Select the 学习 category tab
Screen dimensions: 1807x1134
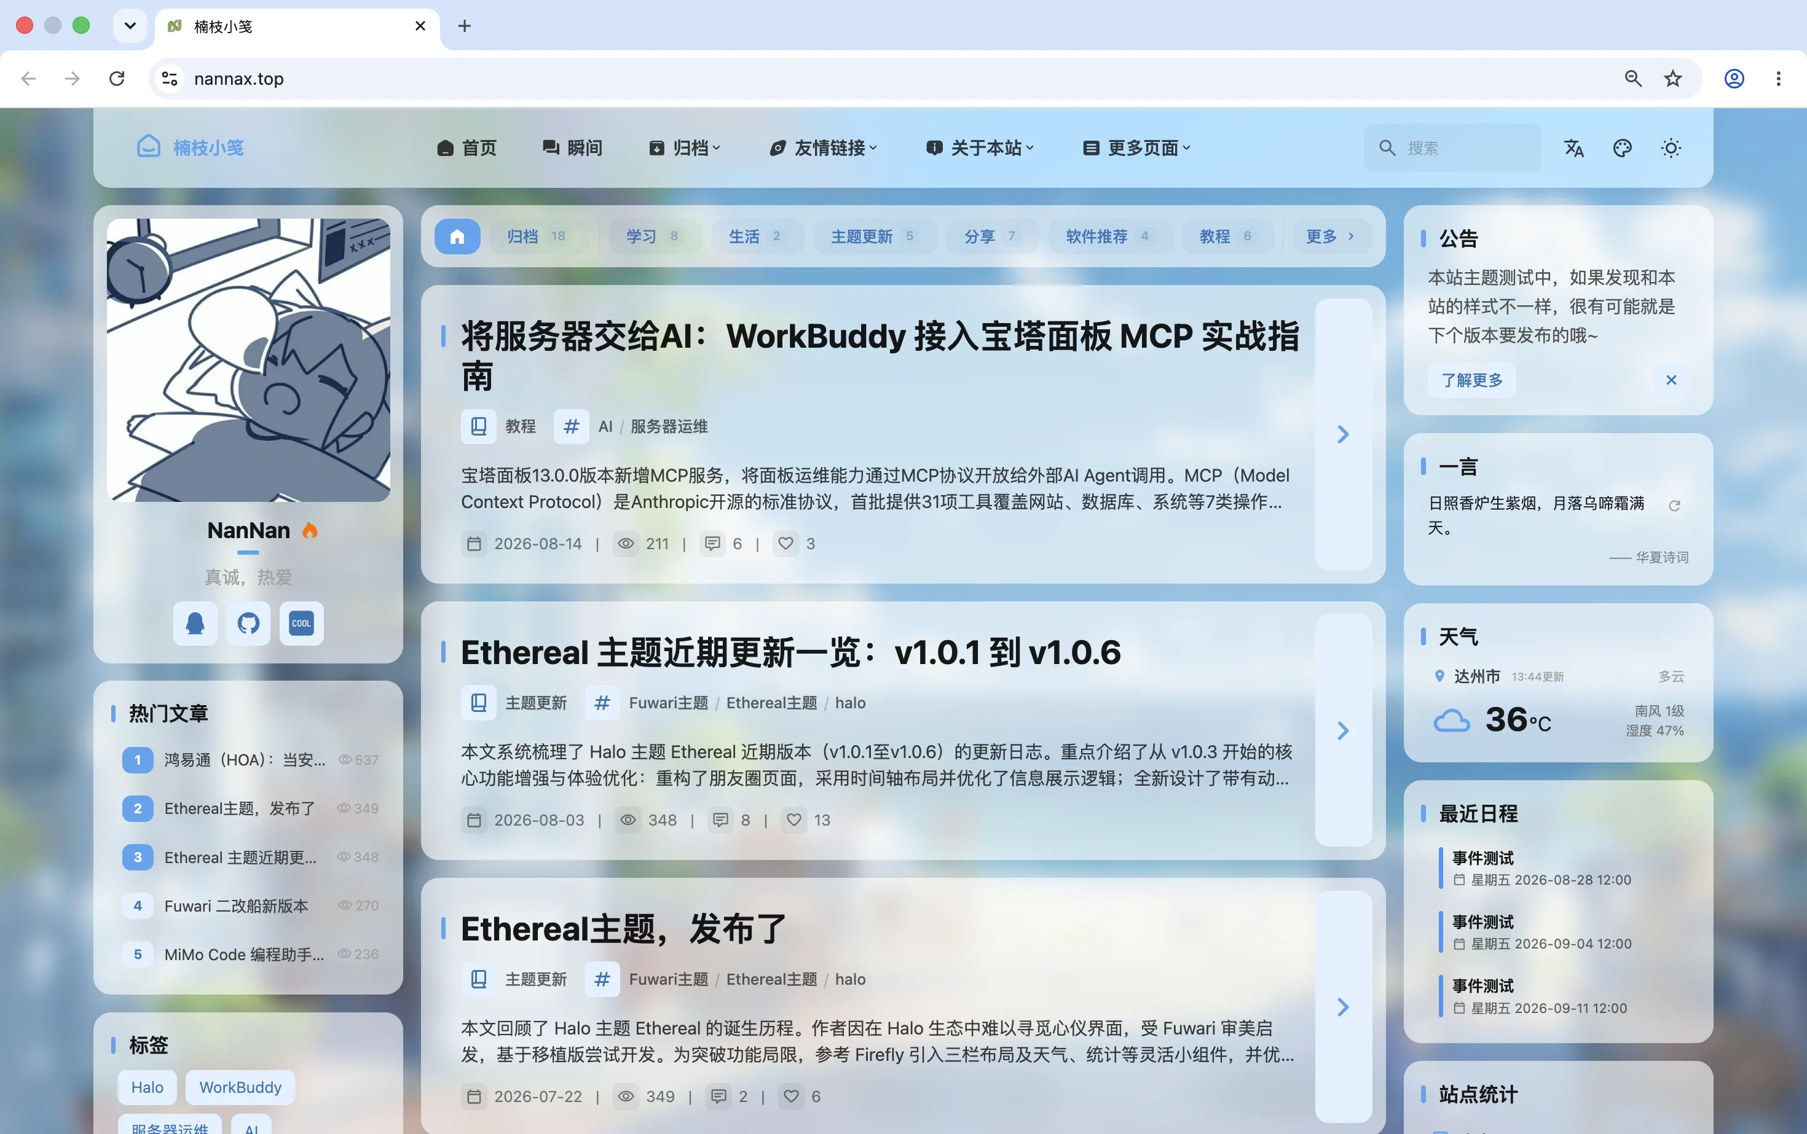pyautogui.click(x=655, y=237)
